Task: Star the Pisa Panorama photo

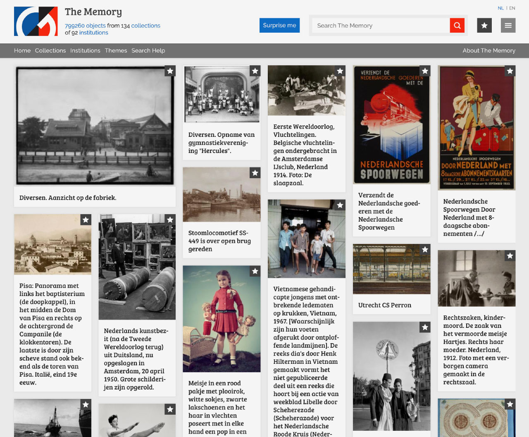Action: pyautogui.click(x=86, y=220)
